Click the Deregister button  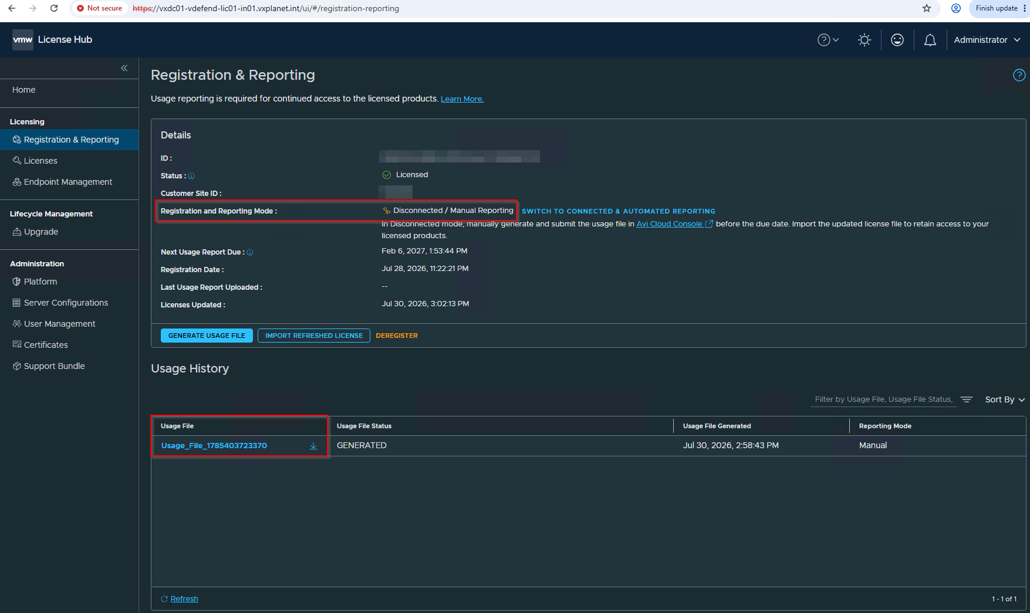(x=397, y=336)
